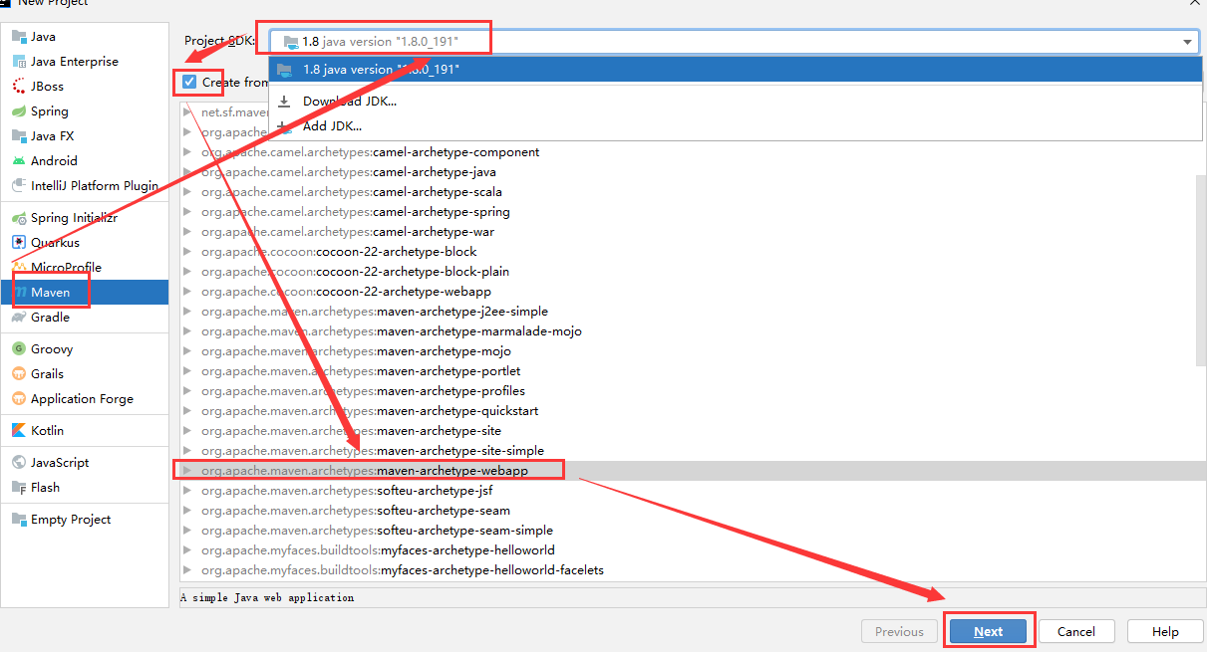Click the archetype list vertical scrollbar
Image resolution: width=1207 pixels, height=652 pixels.
[x=1201, y=270]
